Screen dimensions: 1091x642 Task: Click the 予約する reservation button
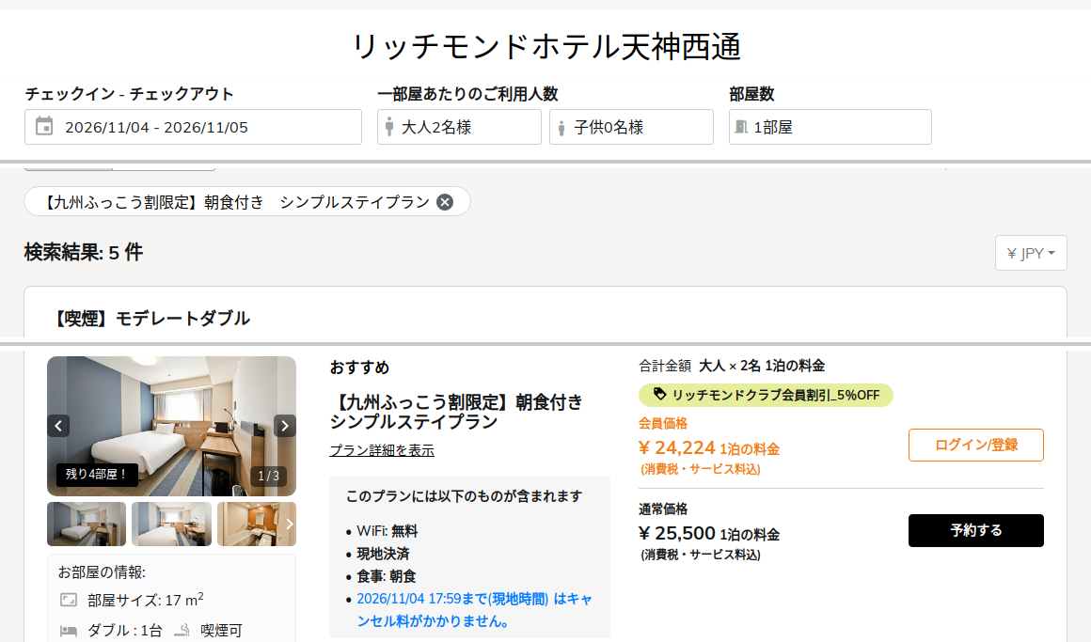(975, 531)
